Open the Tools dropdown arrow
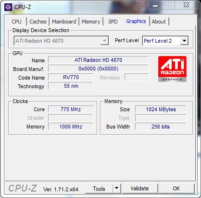 click(117, 188)
